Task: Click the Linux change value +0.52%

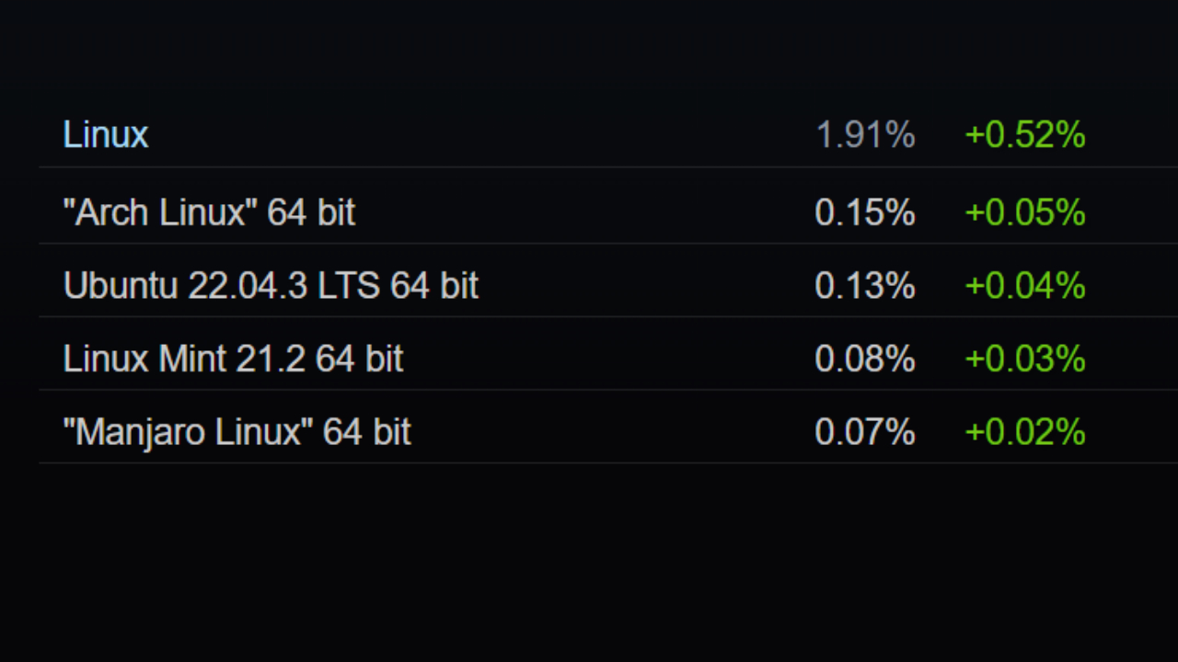Action: click(x=1024, y=135)
